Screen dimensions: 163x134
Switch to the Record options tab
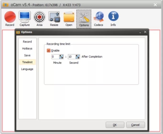(27, 42)
